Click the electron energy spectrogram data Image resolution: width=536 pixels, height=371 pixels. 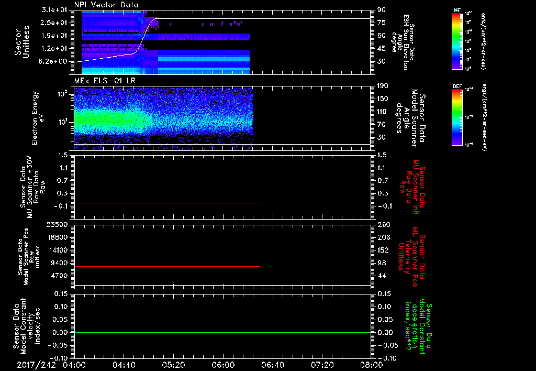coord(163,118)
